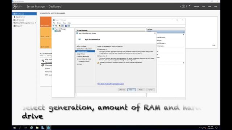This screenshot has height=130, width=232.
Task: Click the Next button in the wizard
Action: 131,90
